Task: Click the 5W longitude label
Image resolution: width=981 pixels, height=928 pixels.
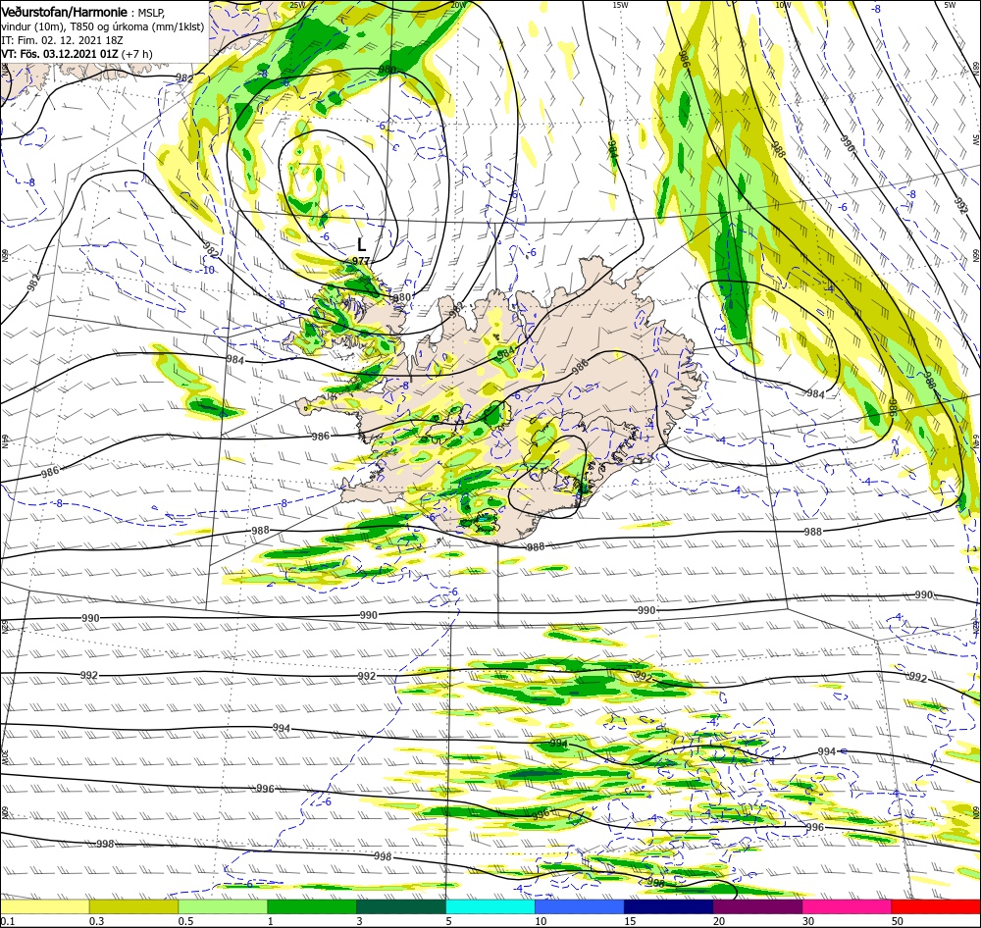Action: (x=950, y=5)
